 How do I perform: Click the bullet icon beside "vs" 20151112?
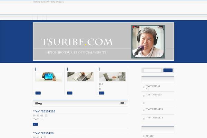(144, 119)
